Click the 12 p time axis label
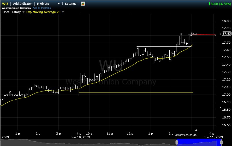The height and width of the screenshot is (146, 232). click(x=130, y=134)
